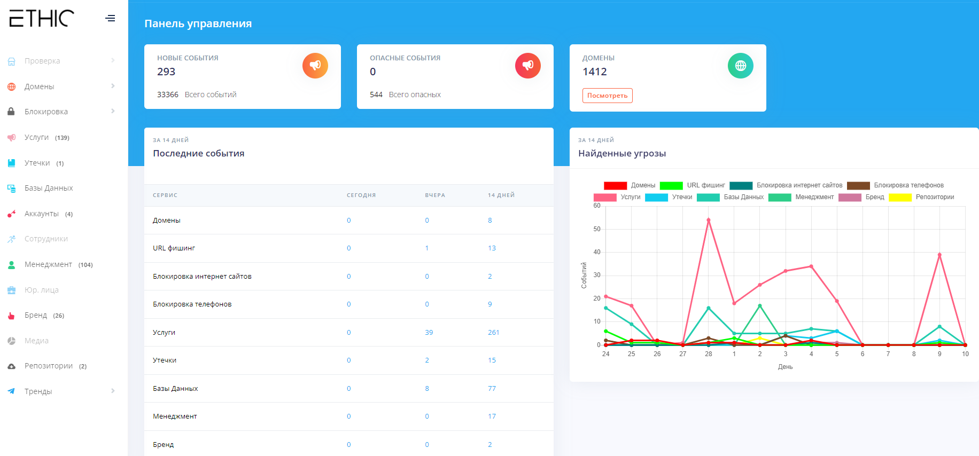Toggle Услуги series in chart legend
The height and width of the screenshot is (456, 979).
(x=617, y=197)
